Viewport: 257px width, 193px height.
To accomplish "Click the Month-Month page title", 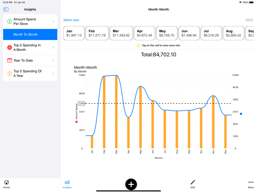I will (x=159, y=9).
